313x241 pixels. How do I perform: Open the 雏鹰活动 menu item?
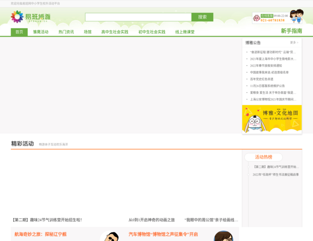(41, 32)
